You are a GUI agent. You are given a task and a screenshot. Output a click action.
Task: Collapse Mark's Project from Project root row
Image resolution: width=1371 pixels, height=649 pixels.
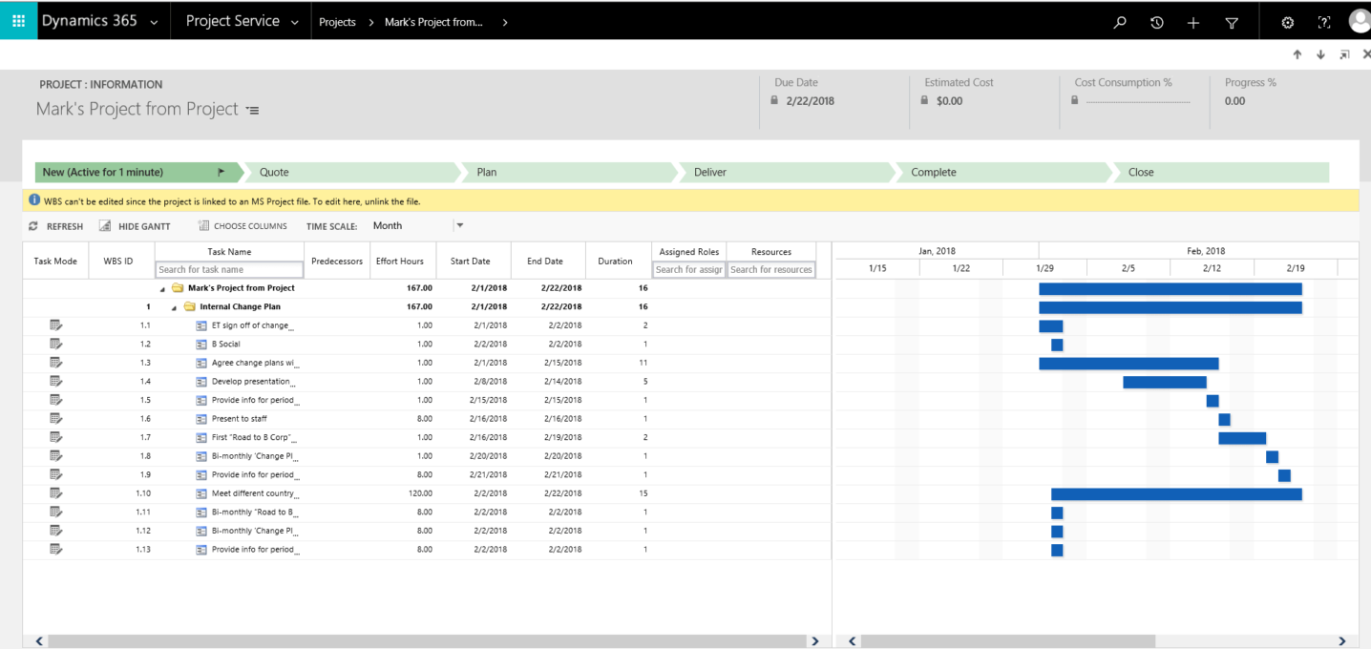162,288
